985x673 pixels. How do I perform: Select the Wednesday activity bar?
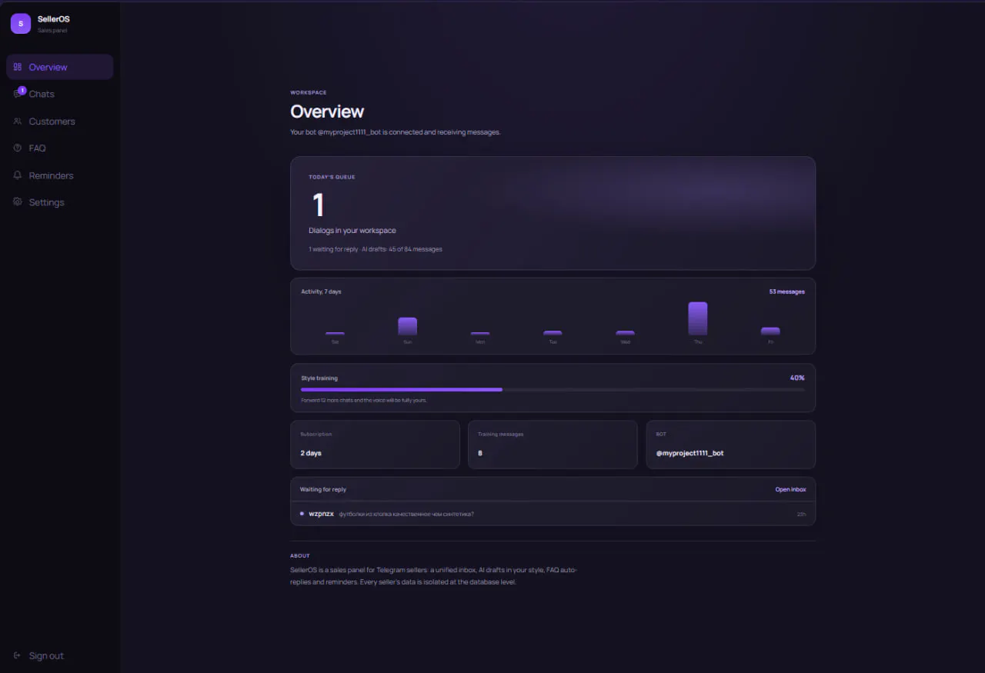point(625,332)
